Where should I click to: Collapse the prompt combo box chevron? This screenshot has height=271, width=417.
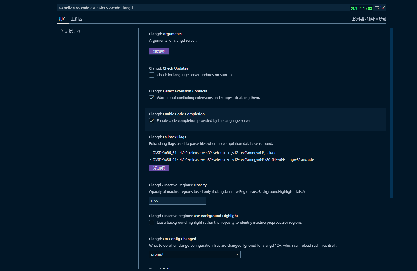(237, 254)
